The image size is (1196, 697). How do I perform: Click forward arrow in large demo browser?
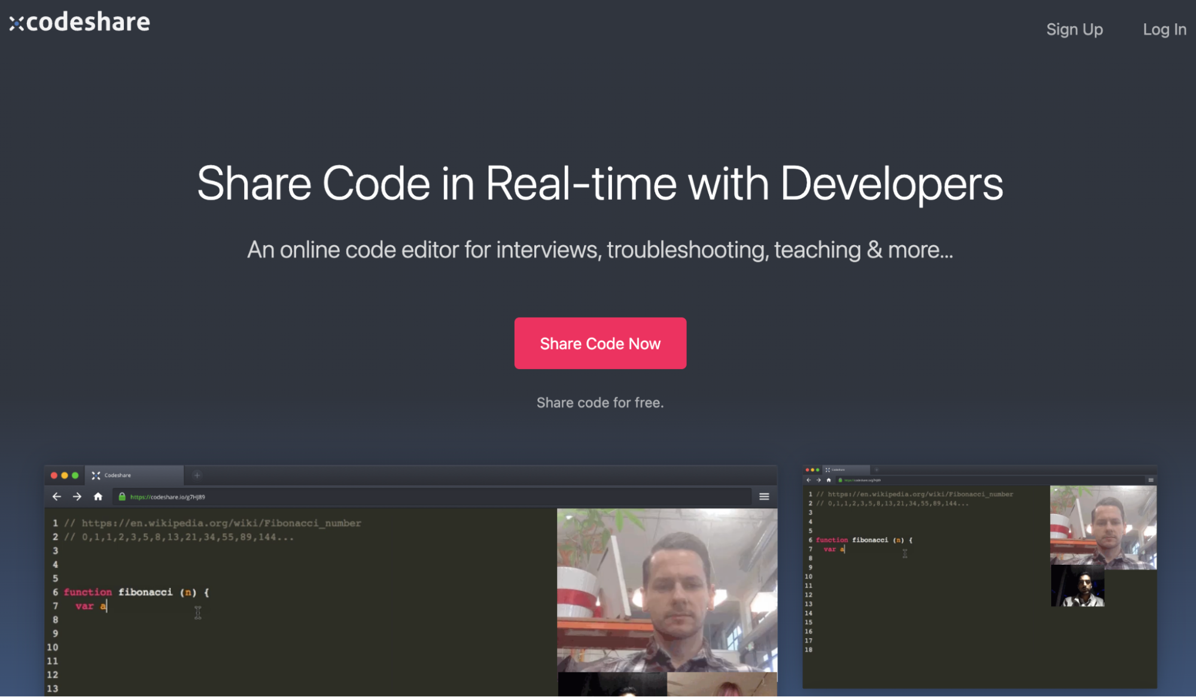pyautogui.click(x=77, y=497)
